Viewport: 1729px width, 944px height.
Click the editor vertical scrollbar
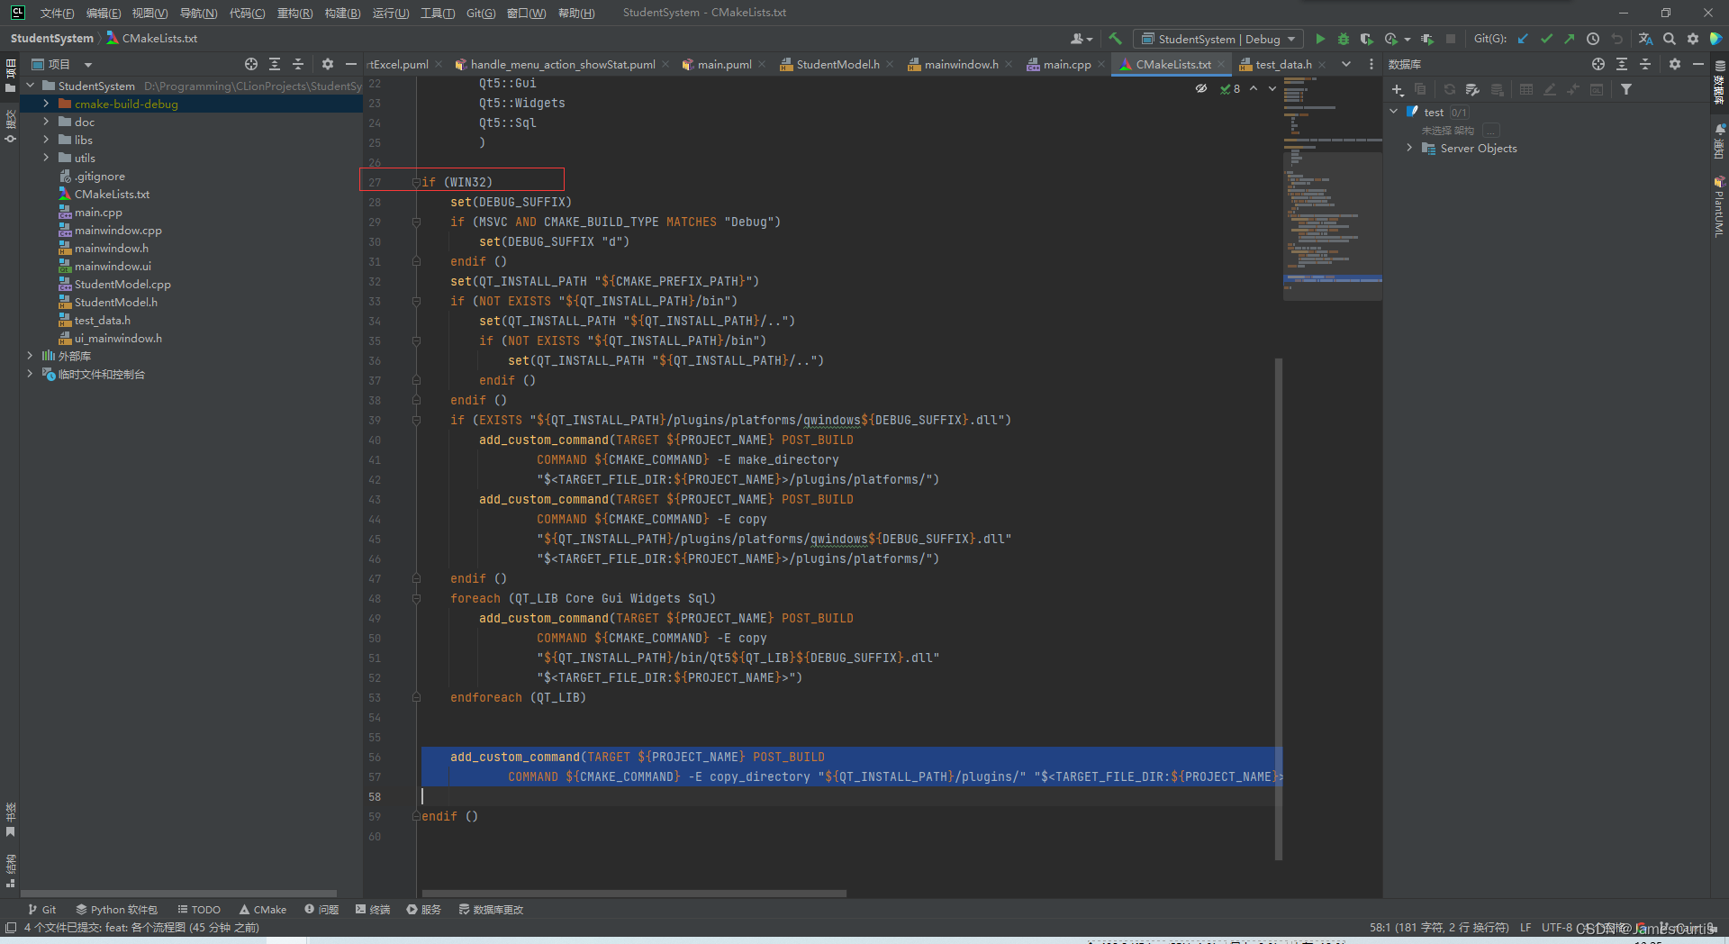[1279, 609]
